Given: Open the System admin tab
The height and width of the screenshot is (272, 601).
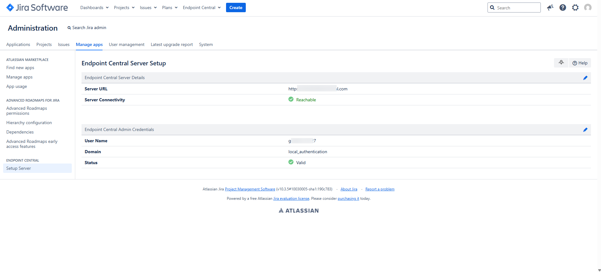Looking at the screenshot, I should 206,44.
